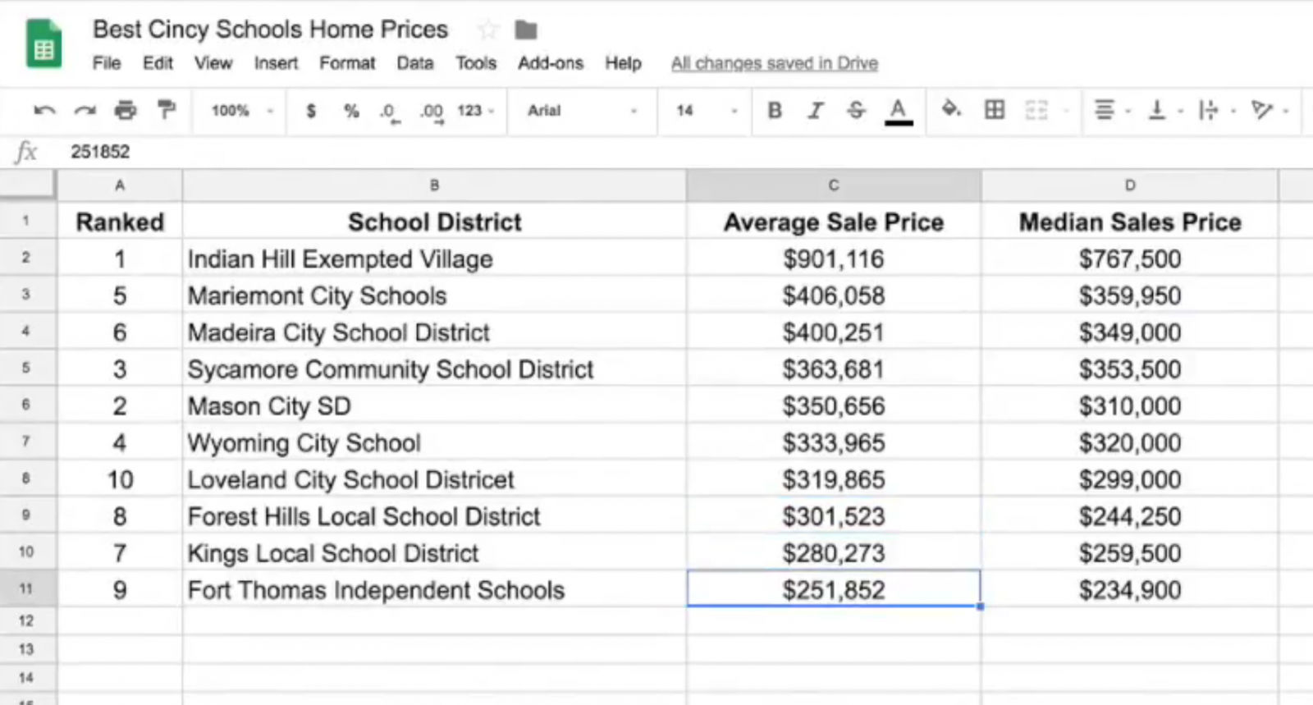
Task: Move document with the folder icon
Action: [x=526, y=30]
